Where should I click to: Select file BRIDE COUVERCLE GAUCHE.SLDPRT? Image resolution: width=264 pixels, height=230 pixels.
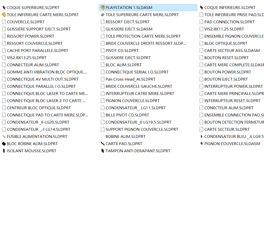coord(139,86)
